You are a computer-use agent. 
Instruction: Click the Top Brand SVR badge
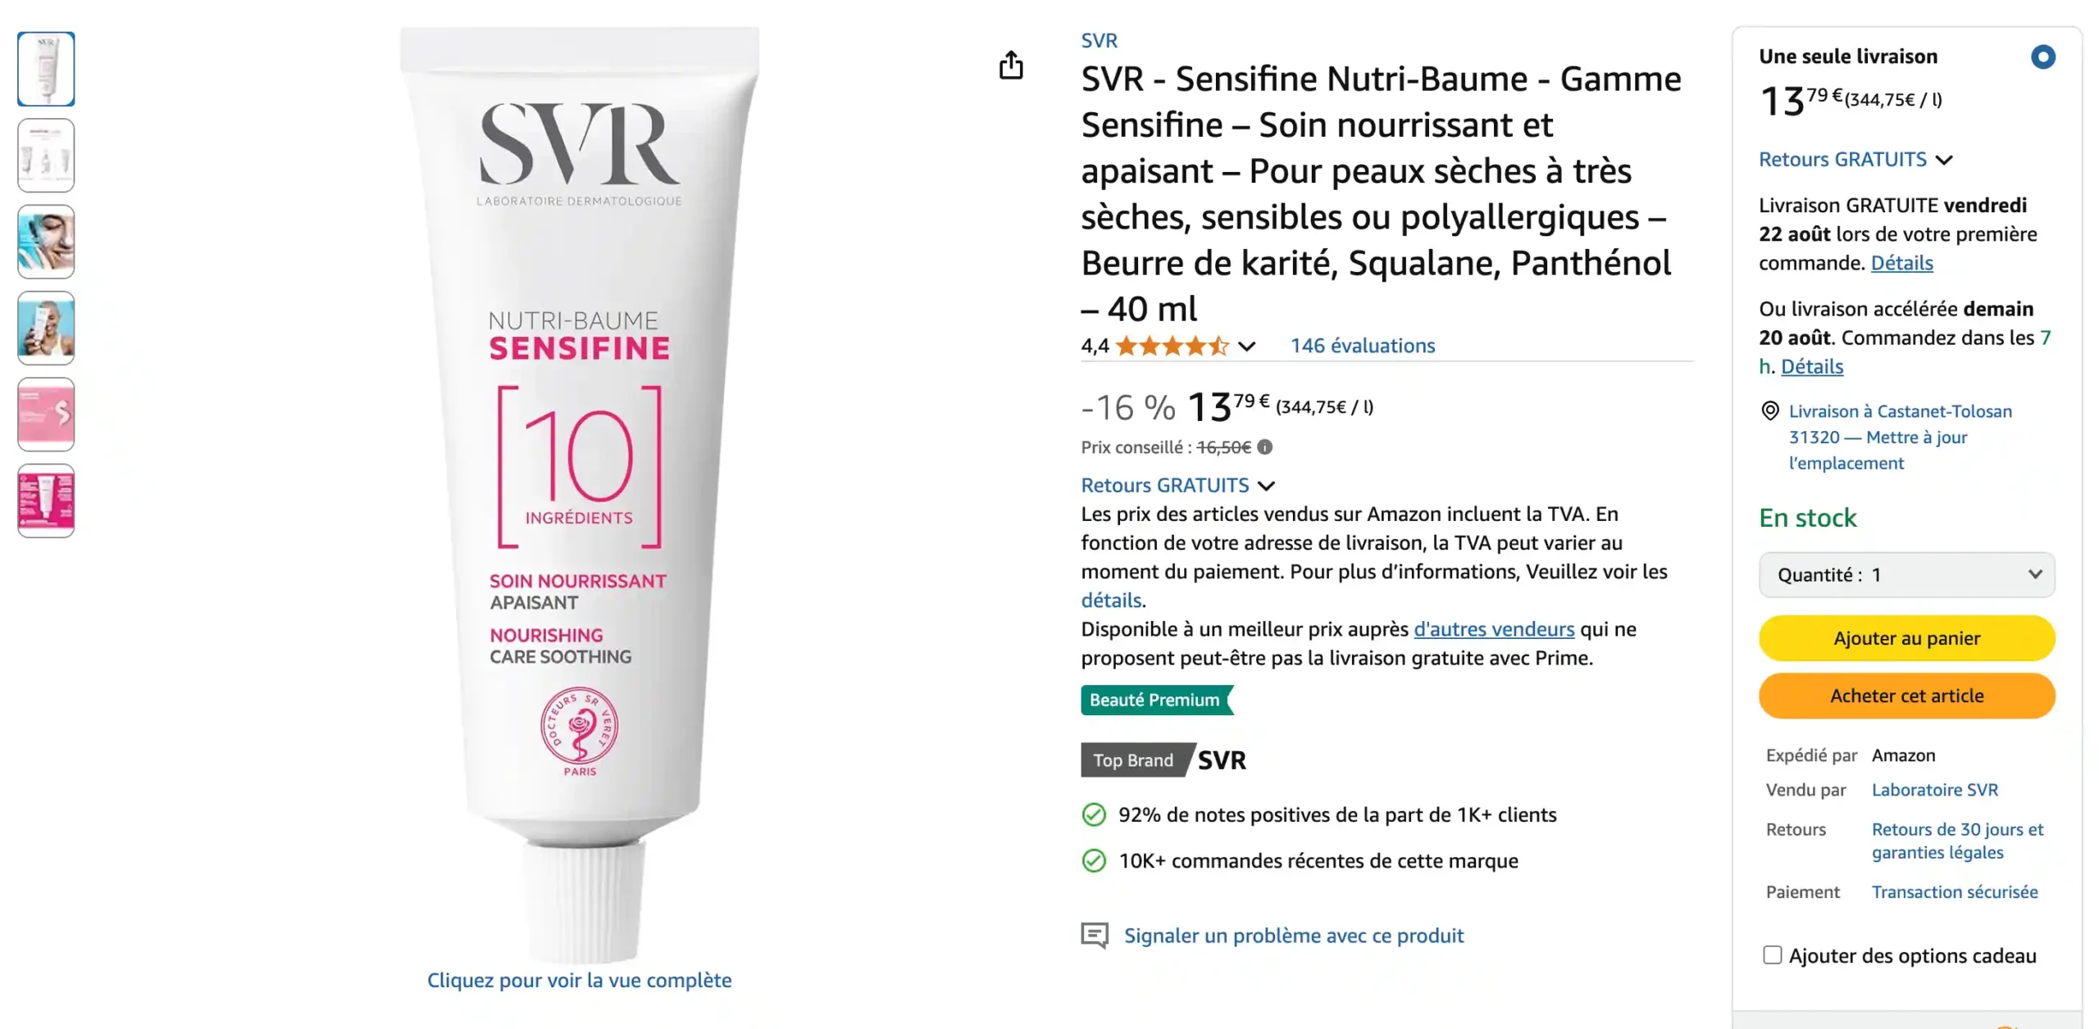[x=1163, y=760]
